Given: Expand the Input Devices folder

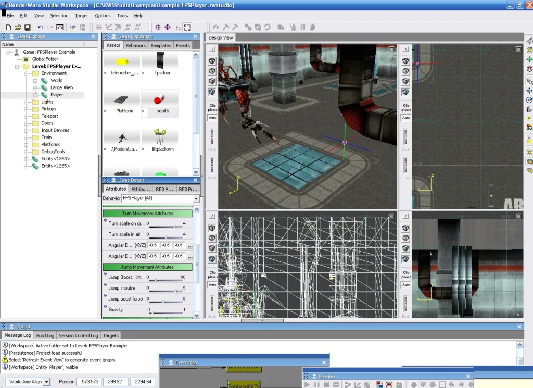Looking at the screenshot, I should pos(26,131).
